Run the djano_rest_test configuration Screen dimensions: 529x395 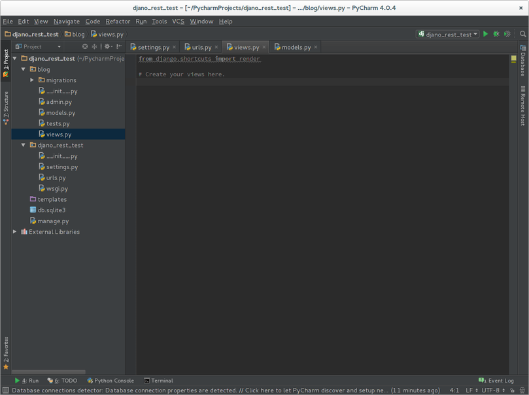click(x=485, y=34)
